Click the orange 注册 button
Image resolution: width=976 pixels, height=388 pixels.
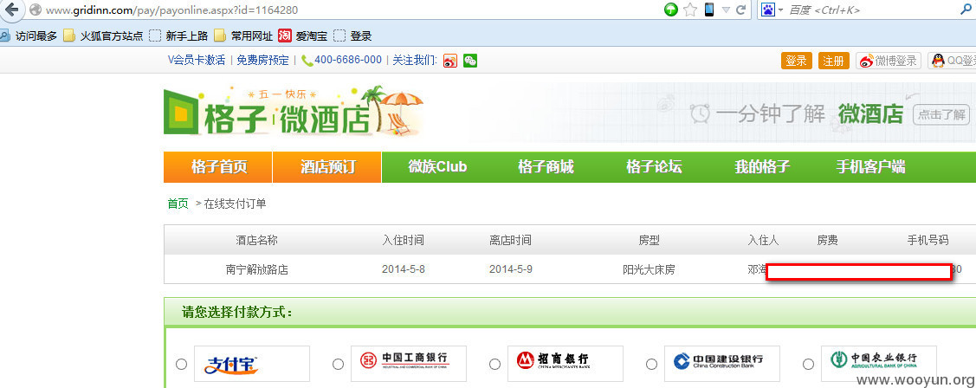pos(833,61)
